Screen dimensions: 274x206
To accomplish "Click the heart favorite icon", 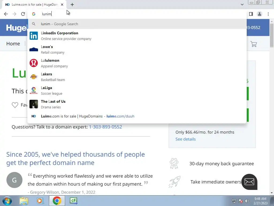I will click(x=15, y=105).
